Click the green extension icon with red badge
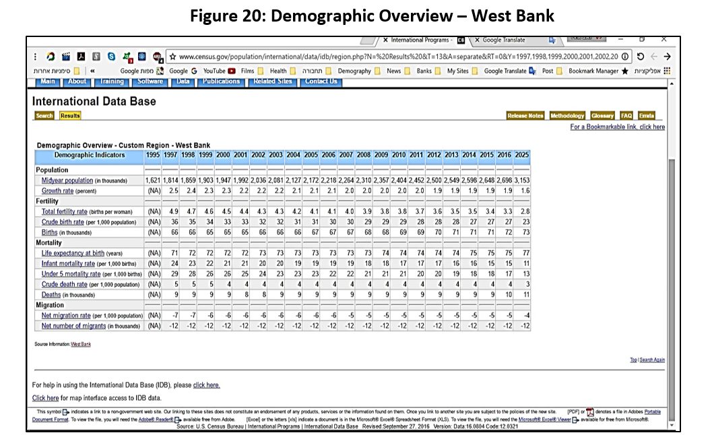The image size is (710, 435). [127, 57]
